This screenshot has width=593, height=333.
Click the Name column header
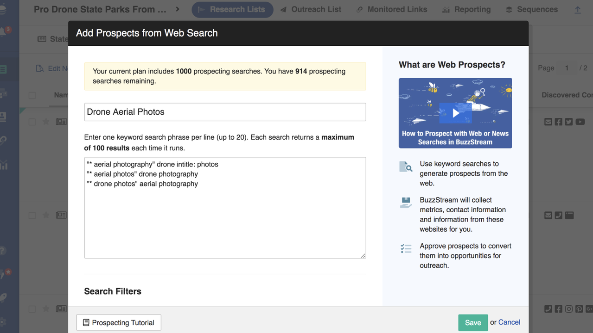point(61,95)
